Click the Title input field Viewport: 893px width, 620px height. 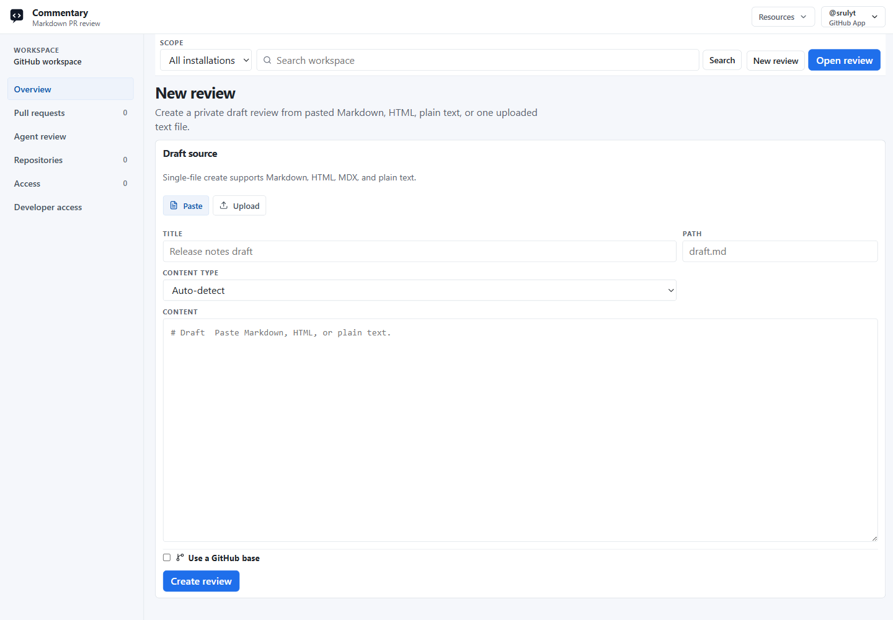point(419,251)
